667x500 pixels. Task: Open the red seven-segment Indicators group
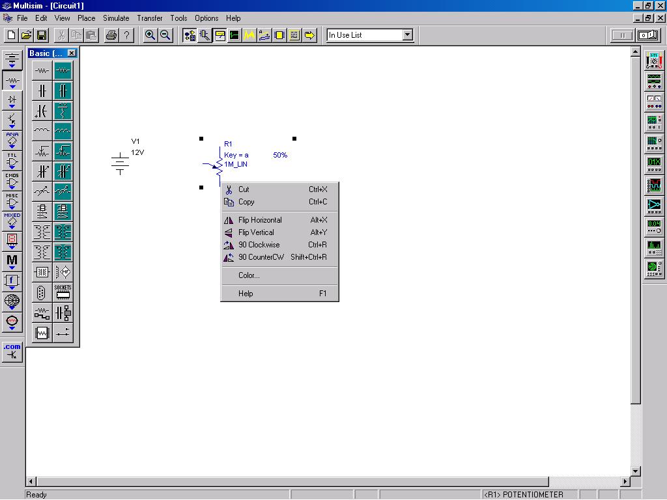point(12,241)
